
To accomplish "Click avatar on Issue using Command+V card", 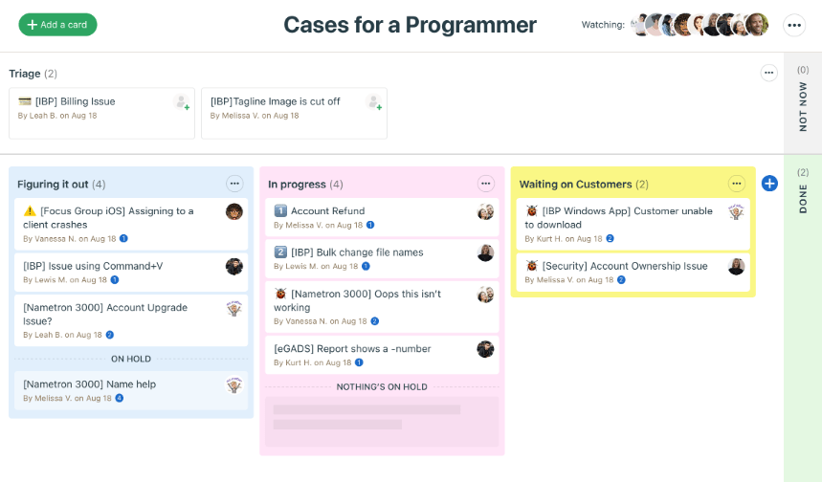I will point(233,266).
